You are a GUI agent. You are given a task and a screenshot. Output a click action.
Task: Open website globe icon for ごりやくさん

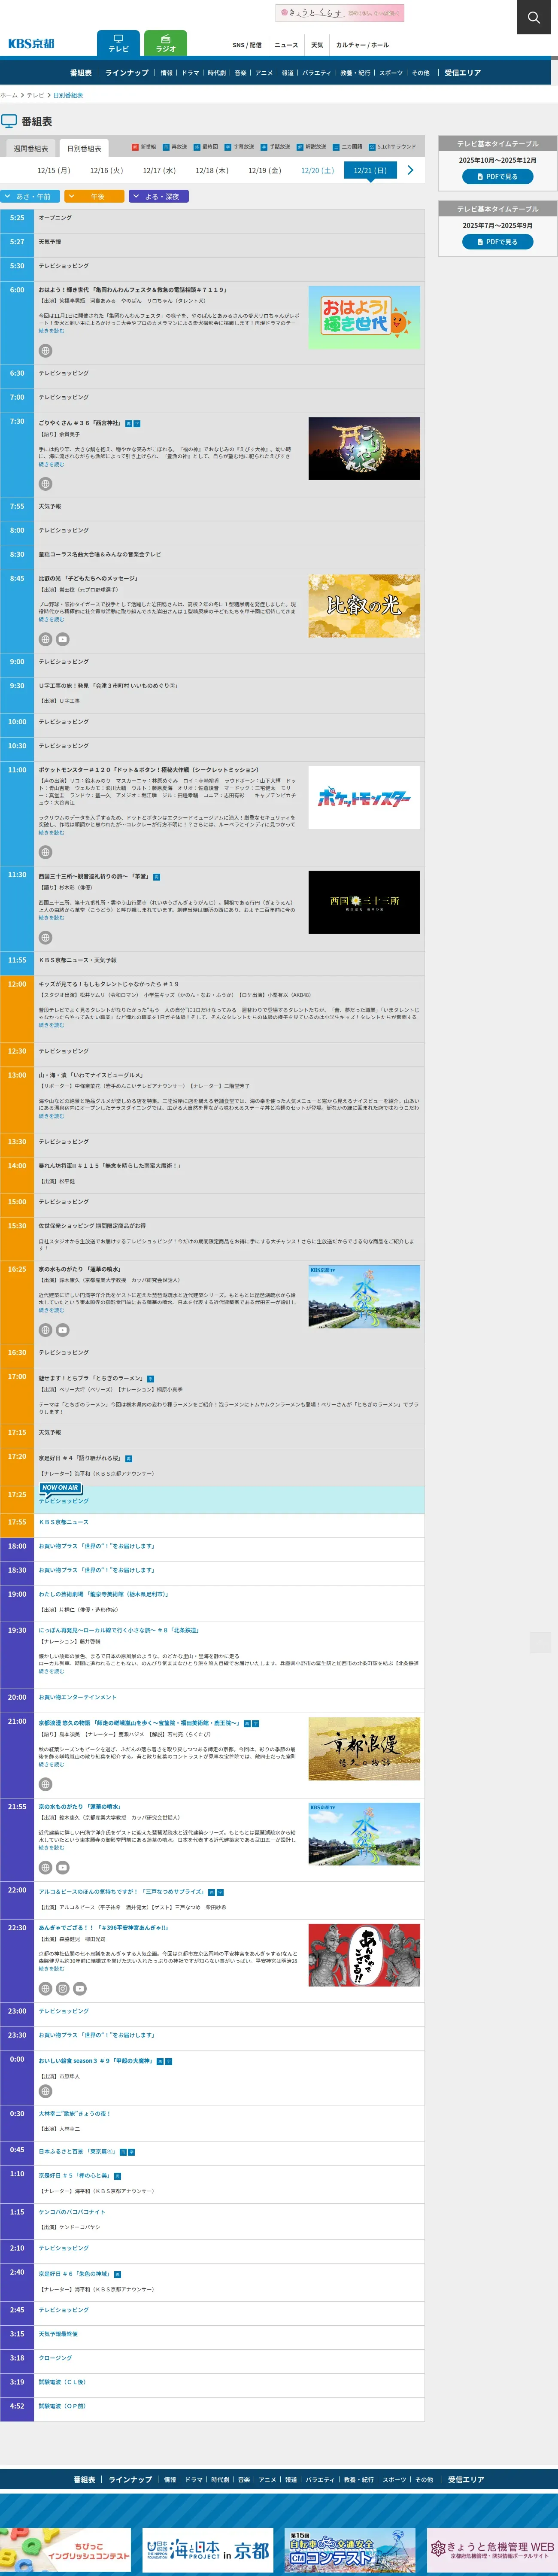[x=45, y=484]
